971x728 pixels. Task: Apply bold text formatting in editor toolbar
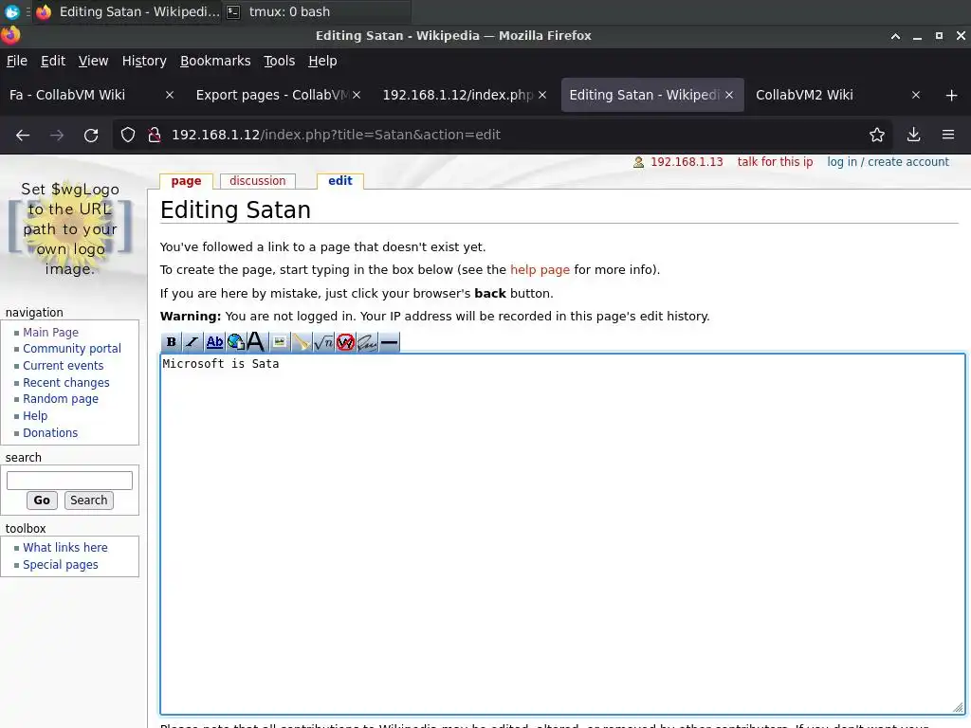tap(172, 341)
